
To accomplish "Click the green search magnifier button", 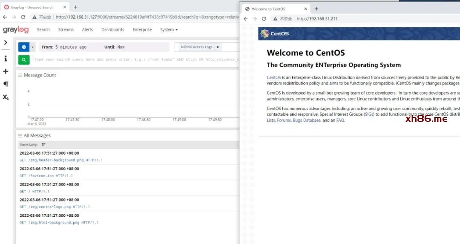I will click(24, 60).
